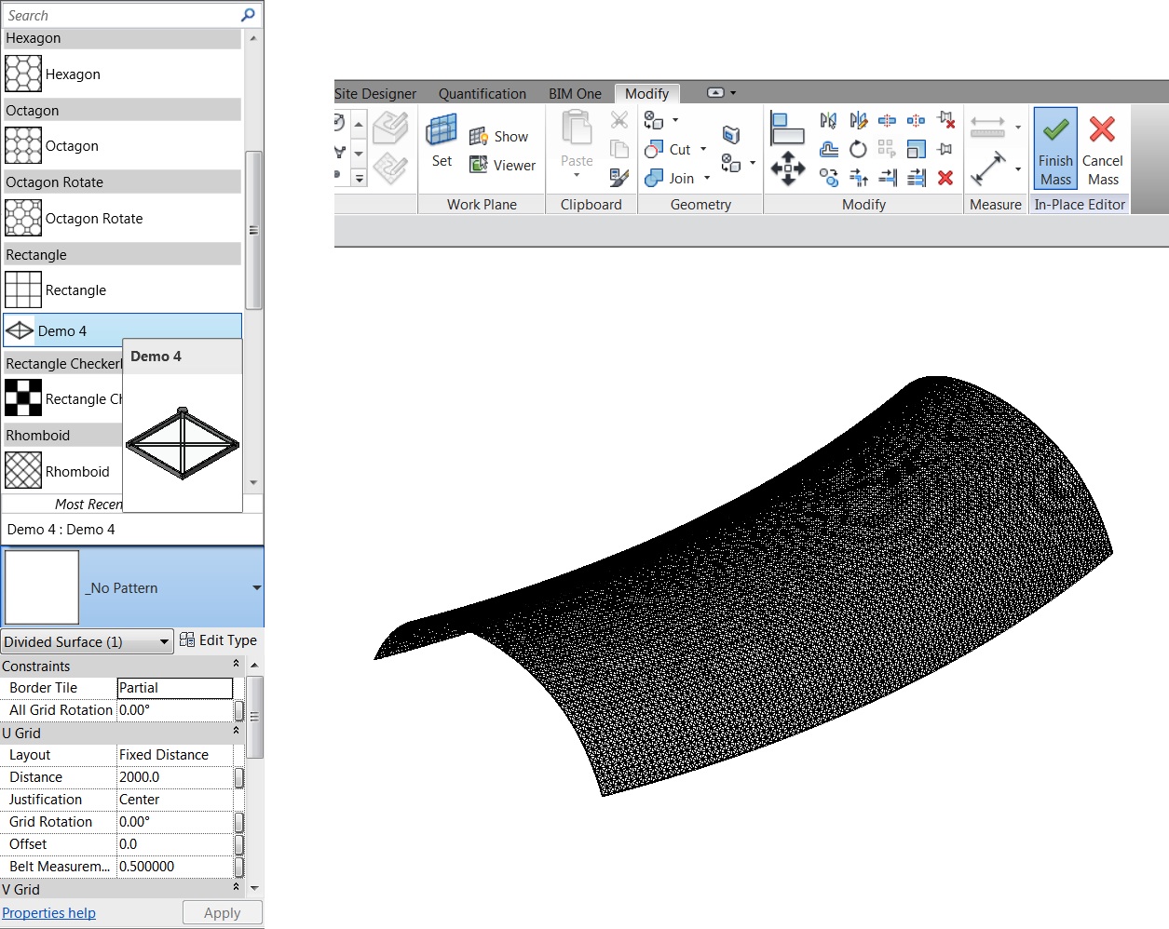1169x929 pixels.
Task: Select the Move tool
Action: [x=788, y=169]
